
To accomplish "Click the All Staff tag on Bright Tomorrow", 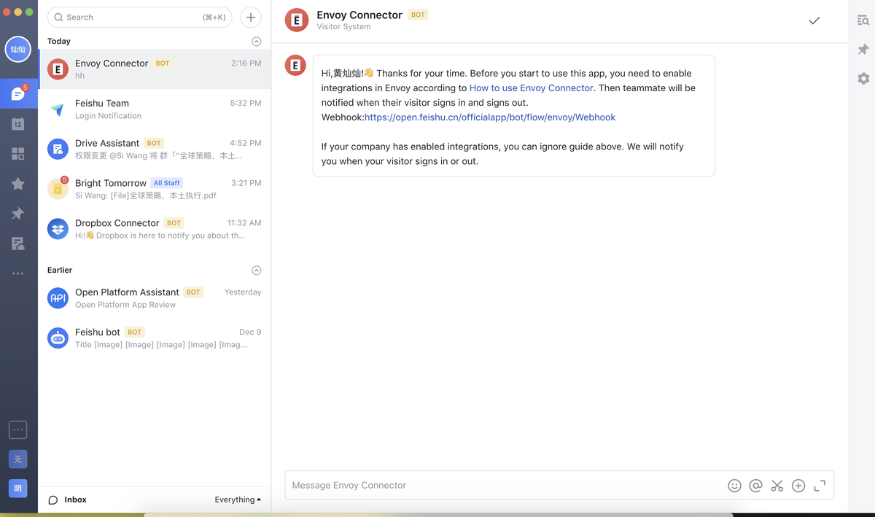I will coord(166,183).
